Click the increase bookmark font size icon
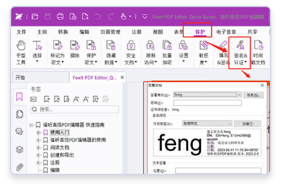This screenshot has height=189, width=281. pos(76,99)
